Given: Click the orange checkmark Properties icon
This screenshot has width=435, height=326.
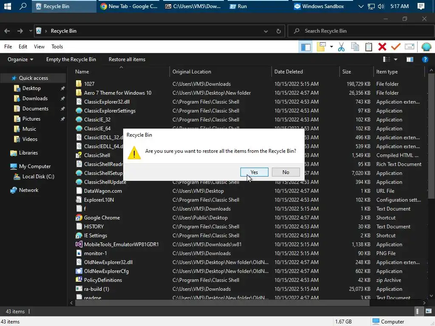Looking at the screenshot, I should 396,47.
